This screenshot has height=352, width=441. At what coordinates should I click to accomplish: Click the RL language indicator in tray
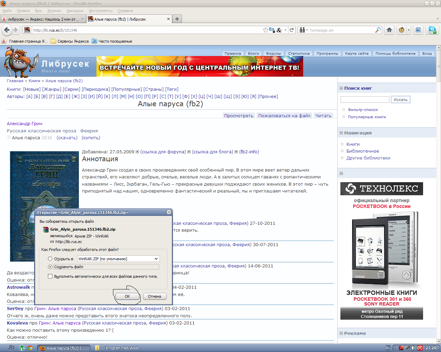pyautogui.click(x=388, y=348)
